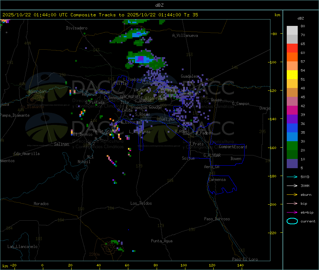Pick the green 20 dBZ color swatch

click(292, 145)
